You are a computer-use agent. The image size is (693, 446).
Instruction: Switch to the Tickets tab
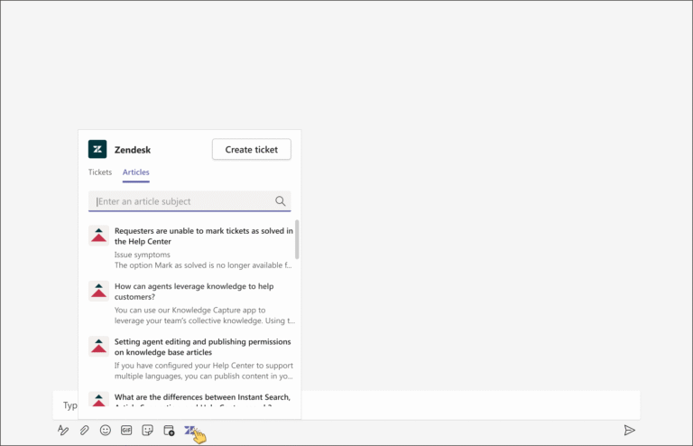(x=100, y=172)
